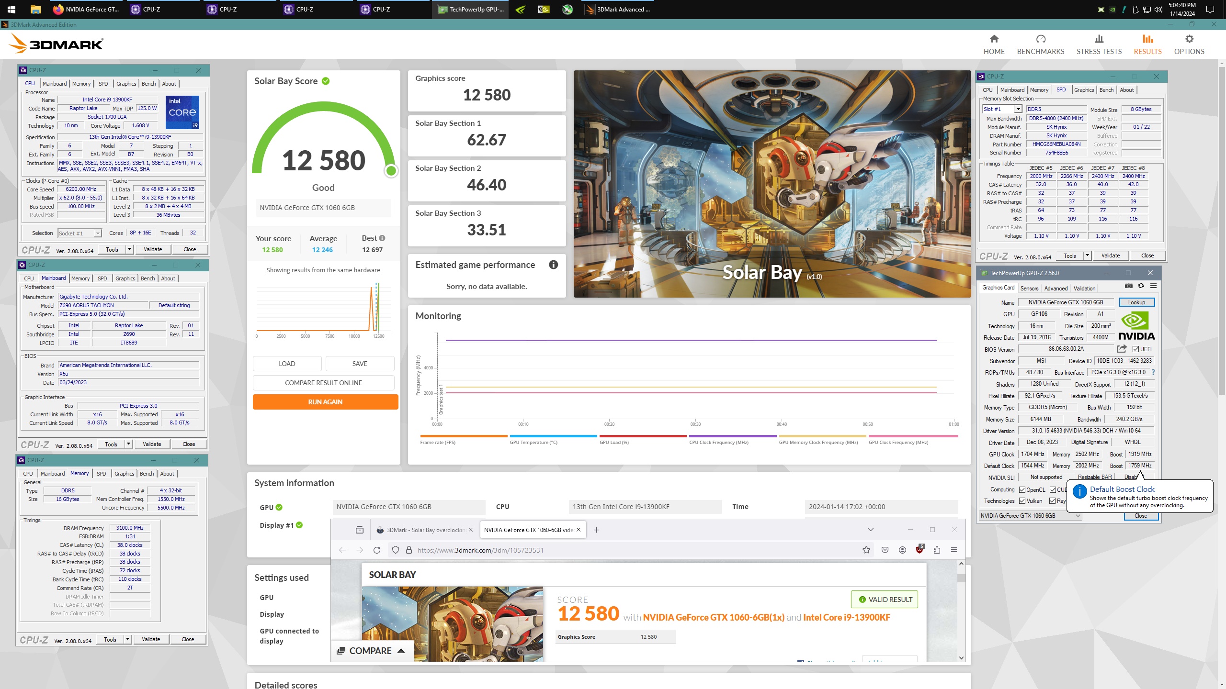Click the Intel Core i9-13900KF link
1226x689 pixels.
coord(846,618)
